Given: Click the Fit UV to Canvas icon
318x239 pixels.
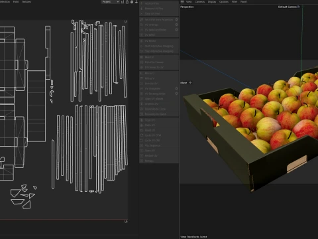Looking at the screenshot, I should click(142, 62).
